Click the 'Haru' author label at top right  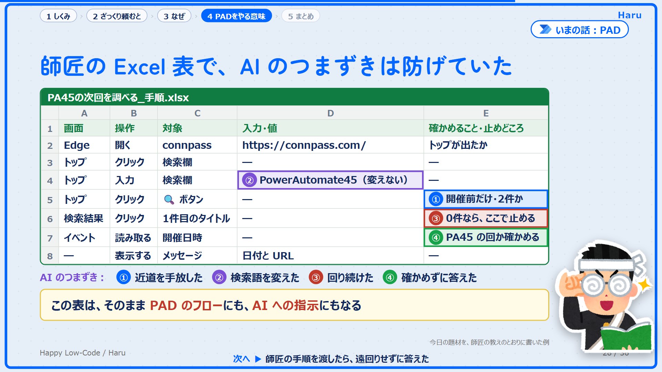click(x=630, y=15)
